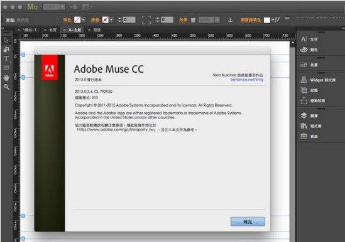
Task: Open the Assets briefcase panel icon
Action: pos(304,136)
